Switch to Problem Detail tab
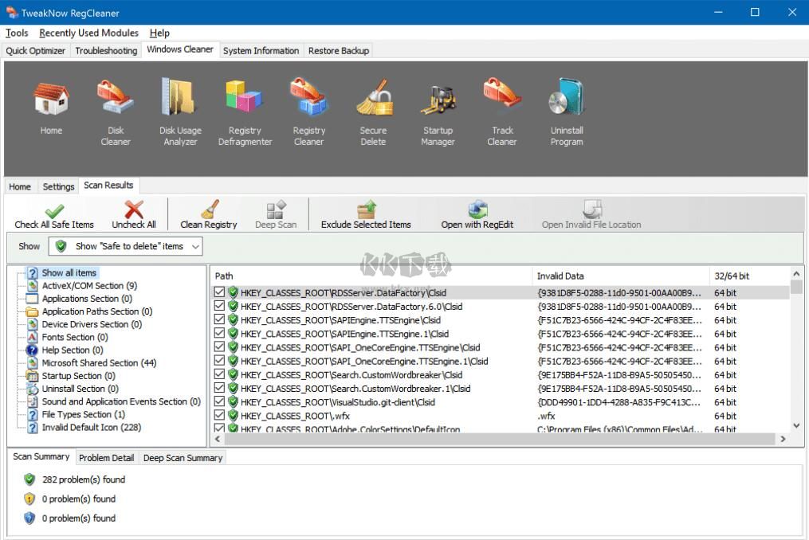 point(106,458)
